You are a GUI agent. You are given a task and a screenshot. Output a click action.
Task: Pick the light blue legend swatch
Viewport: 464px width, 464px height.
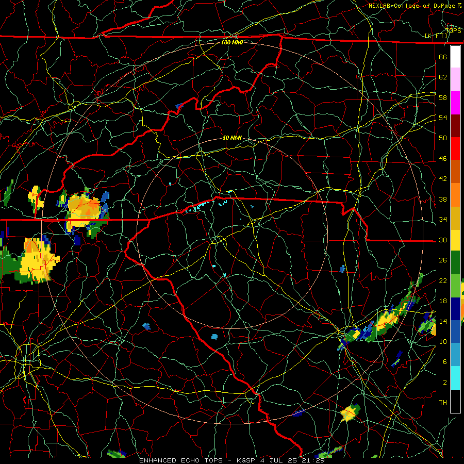coord(455,355)
